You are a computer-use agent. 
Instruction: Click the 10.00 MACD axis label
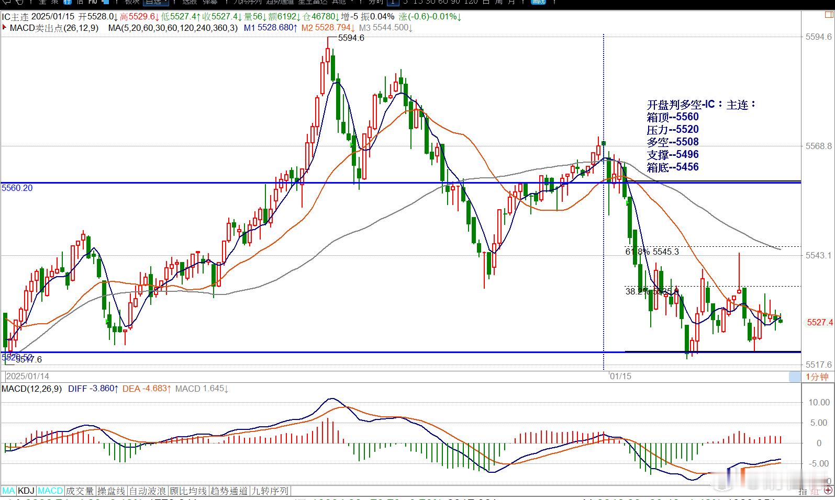click(x=819, y=402)
